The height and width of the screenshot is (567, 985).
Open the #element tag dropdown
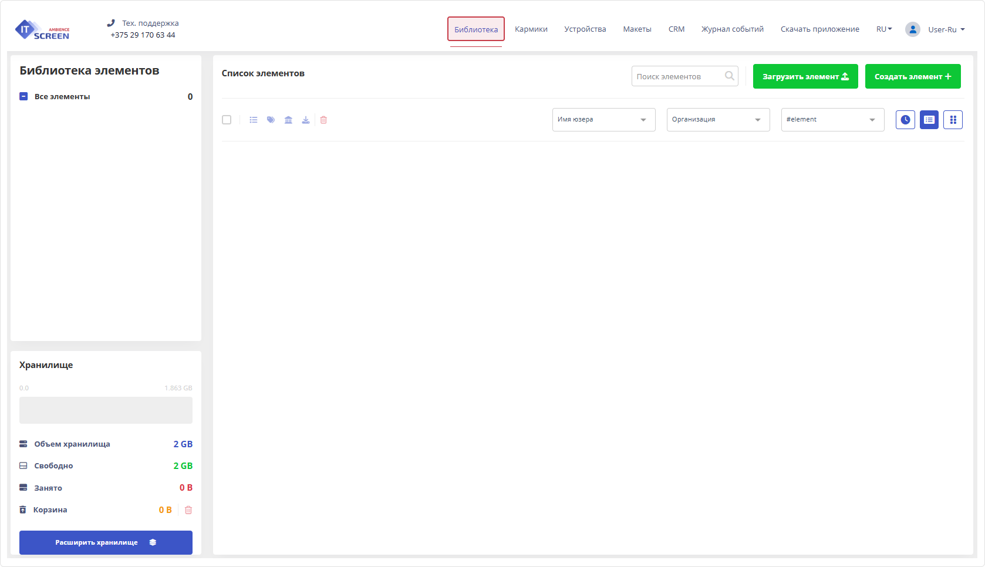(x=832, y=120)
